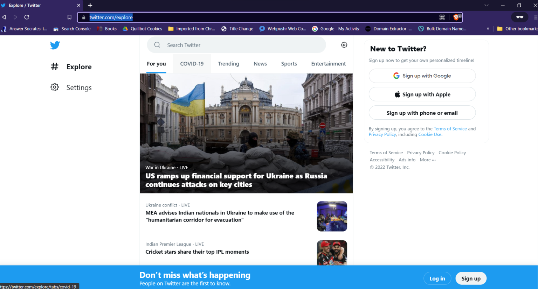538x289 pixels.
Task: Open Answer Socrates bookmark
Action: click(24, 29)
